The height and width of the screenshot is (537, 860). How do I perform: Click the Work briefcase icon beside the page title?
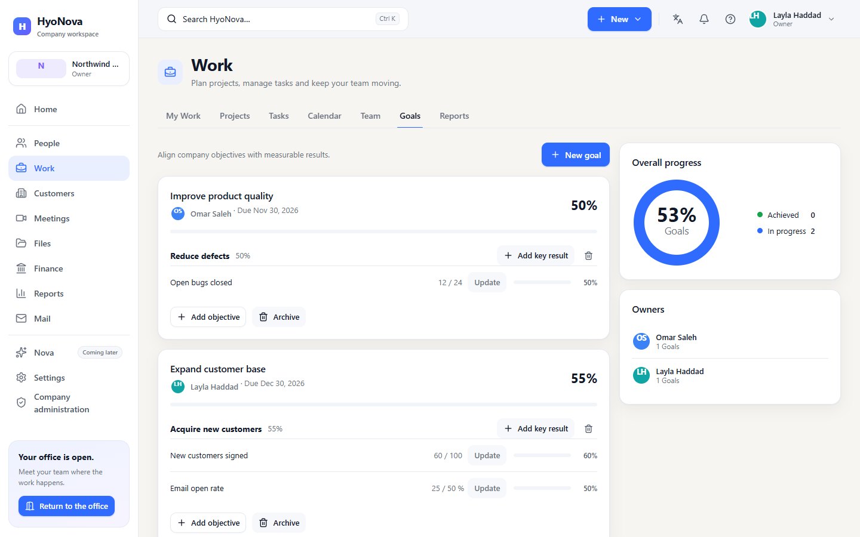click(170, 72)
